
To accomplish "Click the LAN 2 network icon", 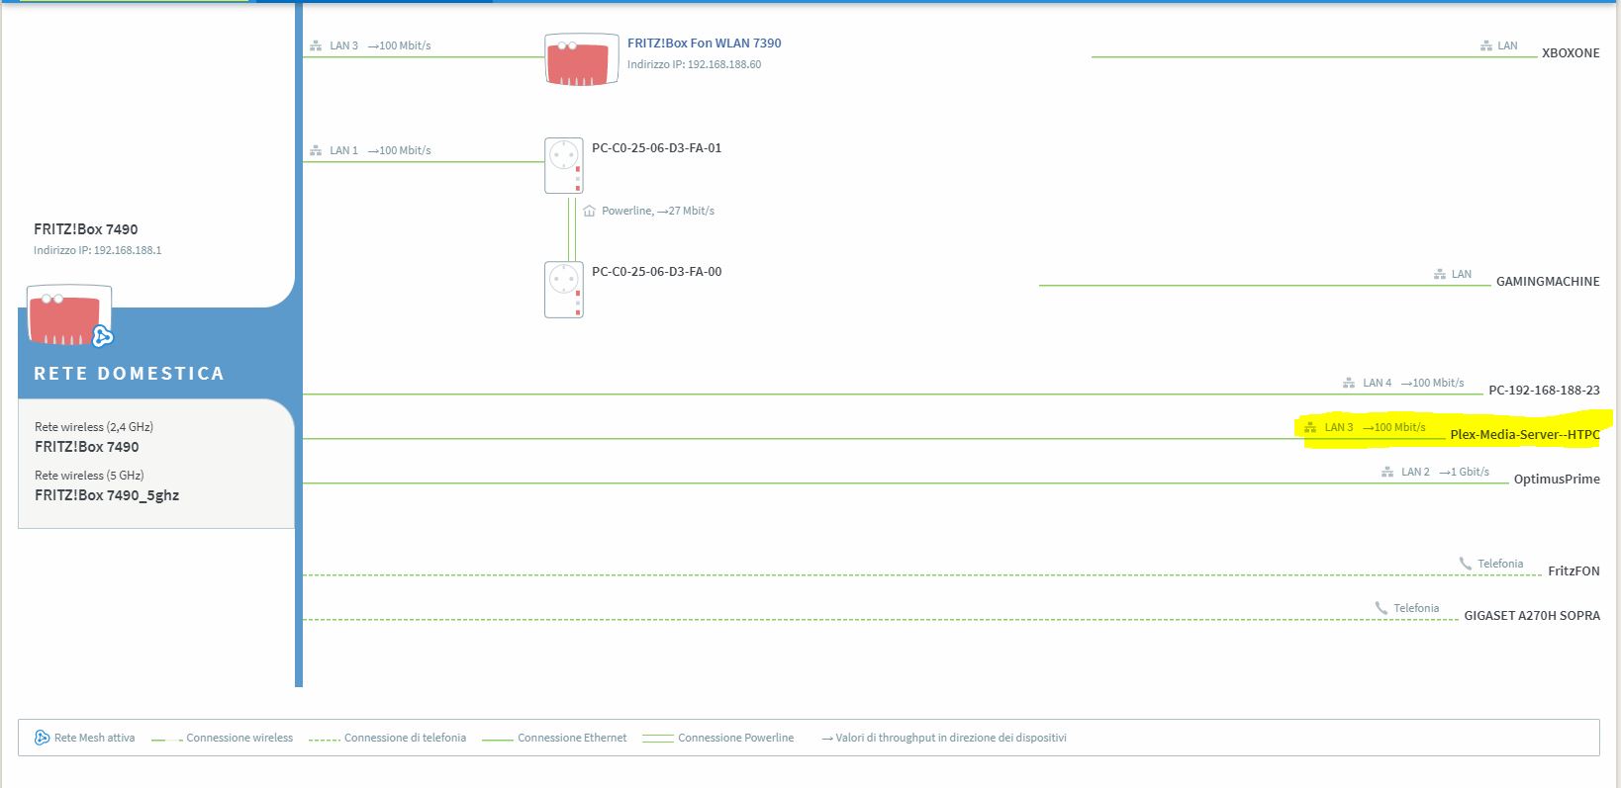I will point(1387,472).
